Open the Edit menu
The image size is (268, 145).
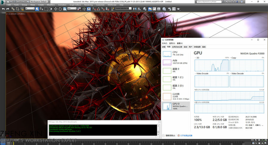[x=9, y=5]
